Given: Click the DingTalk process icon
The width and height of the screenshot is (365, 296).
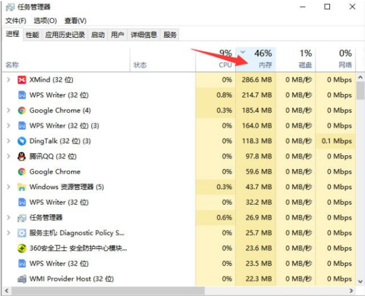Looking at the screenshot, I should 22,141.
